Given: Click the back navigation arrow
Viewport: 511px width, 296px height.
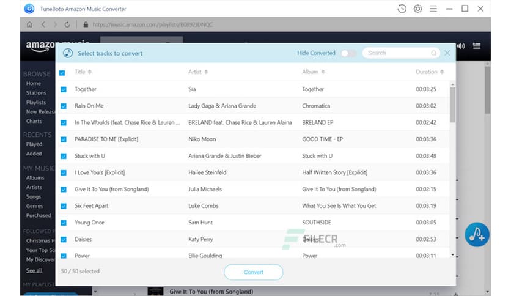Looking at the screenshot, I should coord(43,24).
